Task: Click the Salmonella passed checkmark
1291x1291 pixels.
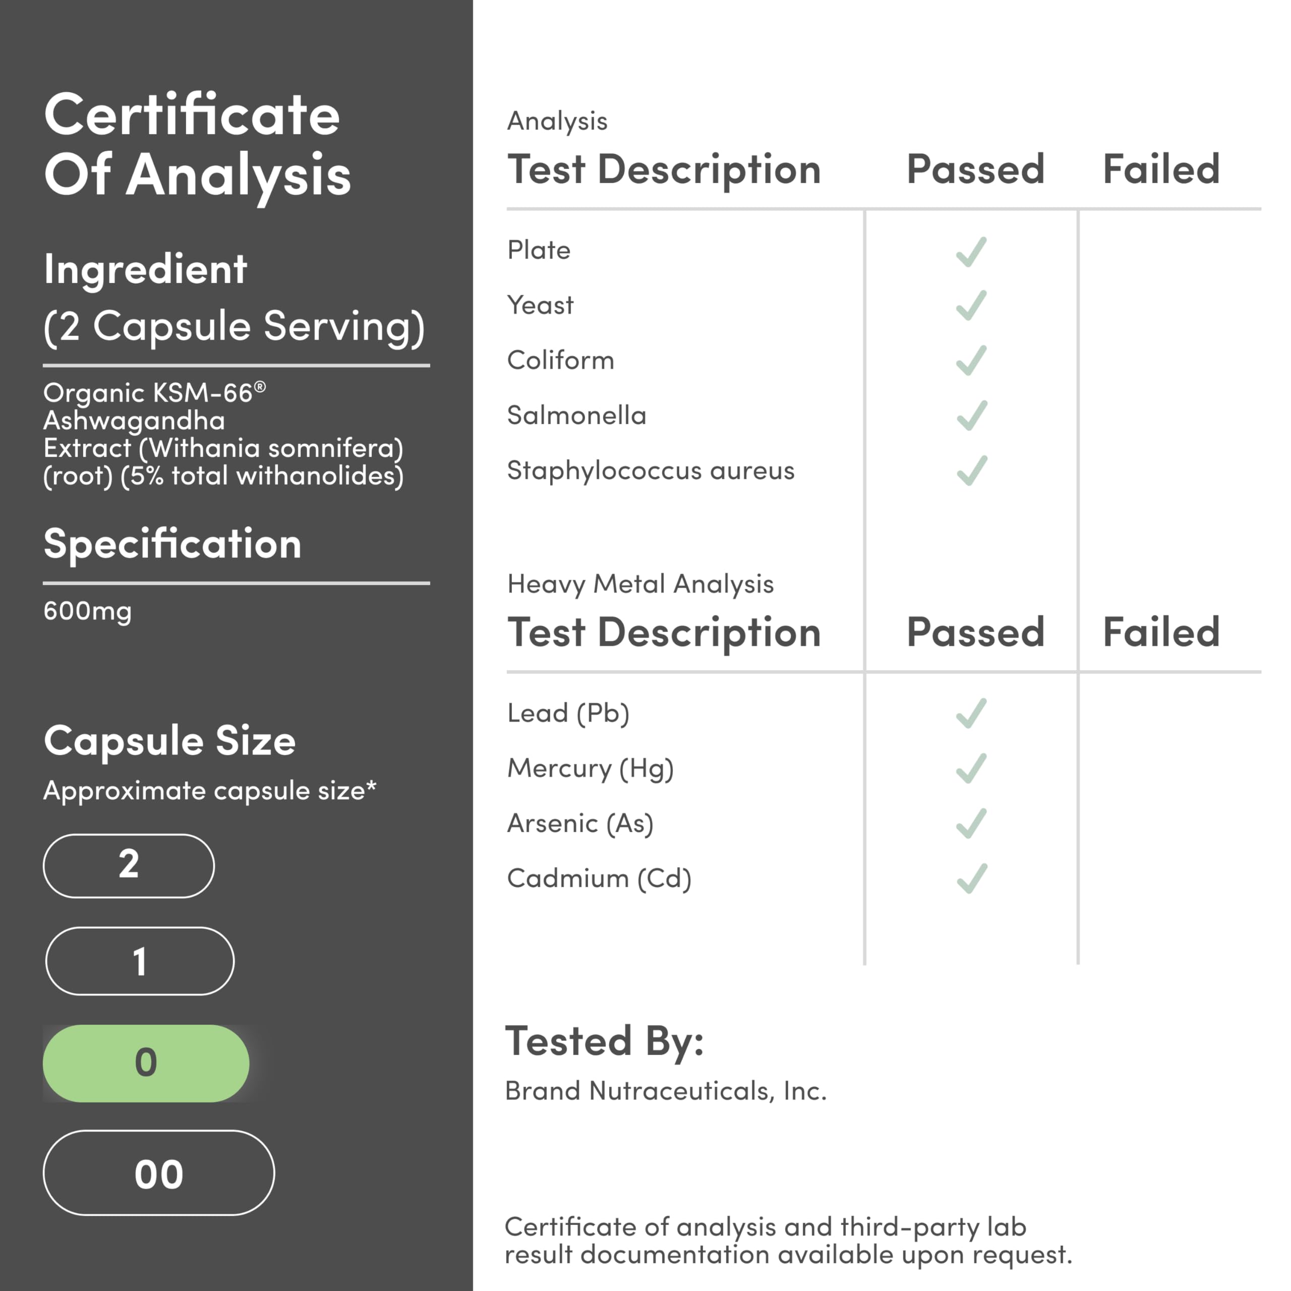Action: 971,416
